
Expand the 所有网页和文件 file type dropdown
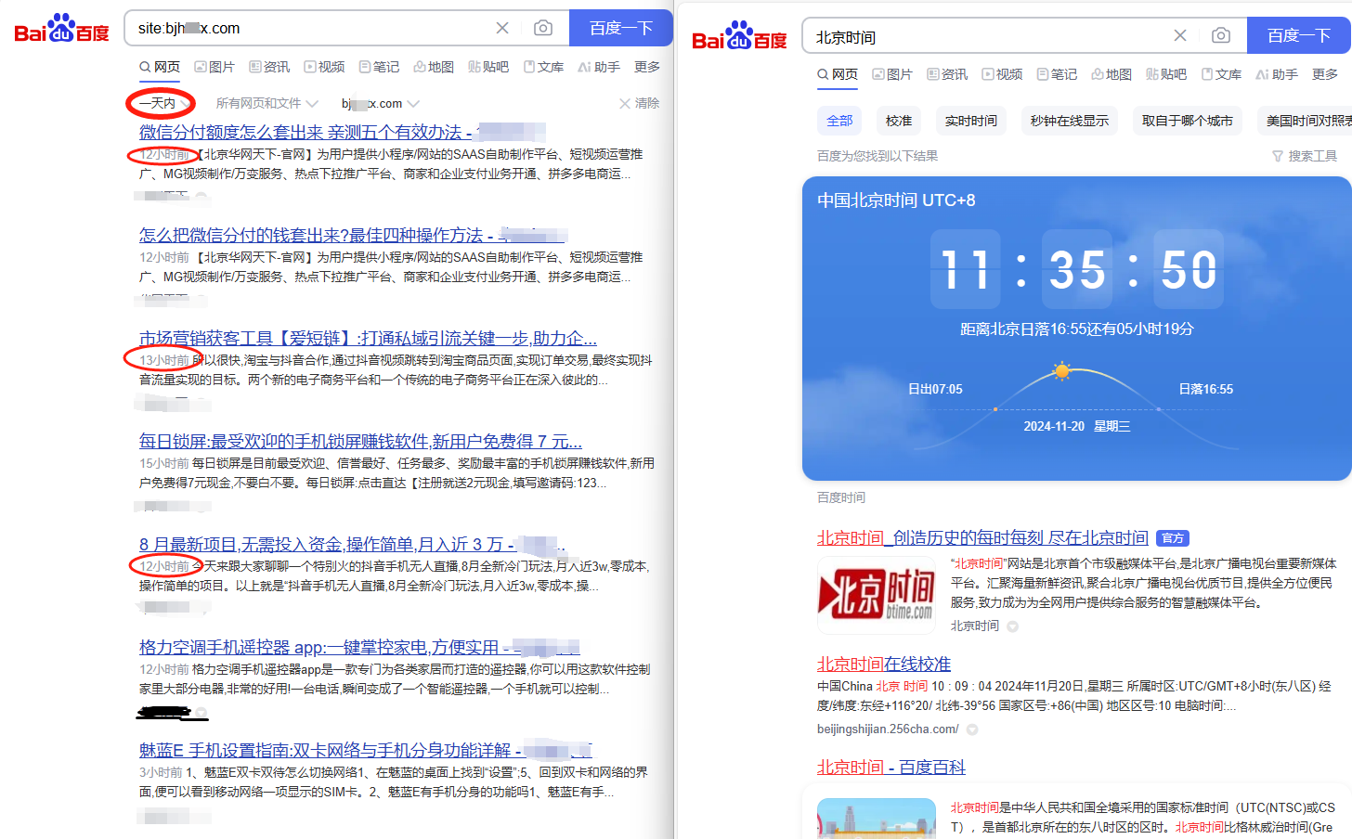pos(267,103)
